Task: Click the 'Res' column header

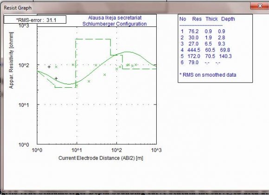Action: coord(197,19)
